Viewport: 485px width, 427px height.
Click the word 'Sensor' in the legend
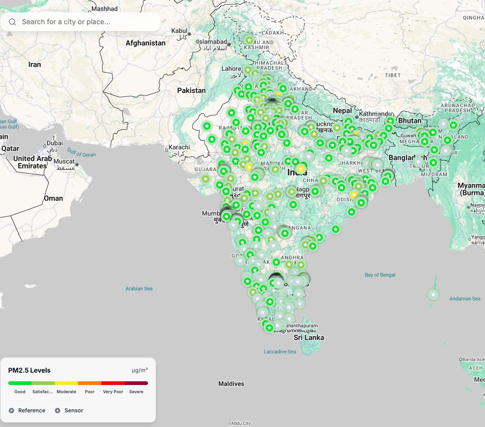point(74,411)
